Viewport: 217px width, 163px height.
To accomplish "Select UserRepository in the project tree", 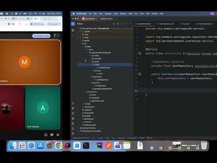I will (101, 80).
